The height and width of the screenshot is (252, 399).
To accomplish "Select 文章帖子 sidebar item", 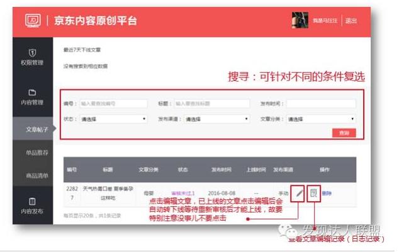I will [33, 129].
